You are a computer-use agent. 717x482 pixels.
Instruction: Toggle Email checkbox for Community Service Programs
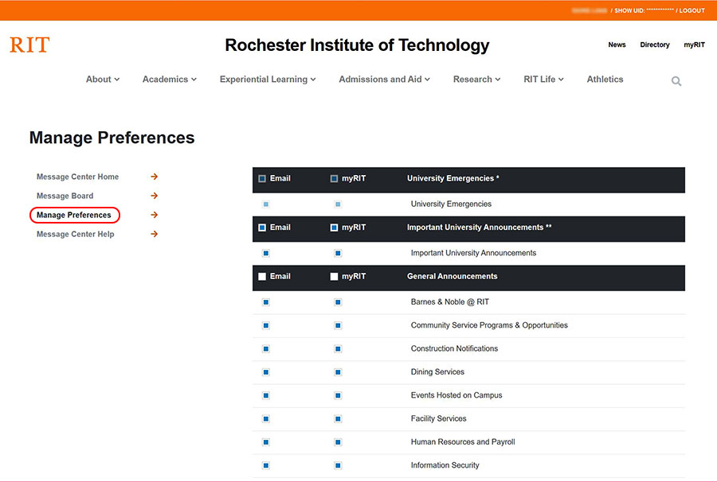[x=266, y=325]
